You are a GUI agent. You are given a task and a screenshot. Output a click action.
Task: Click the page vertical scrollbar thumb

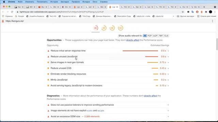click(217, 44)
